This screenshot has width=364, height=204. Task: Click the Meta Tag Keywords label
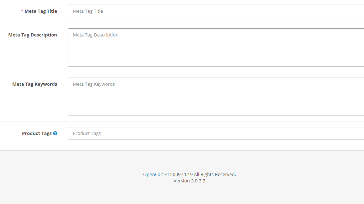(34, 84)
